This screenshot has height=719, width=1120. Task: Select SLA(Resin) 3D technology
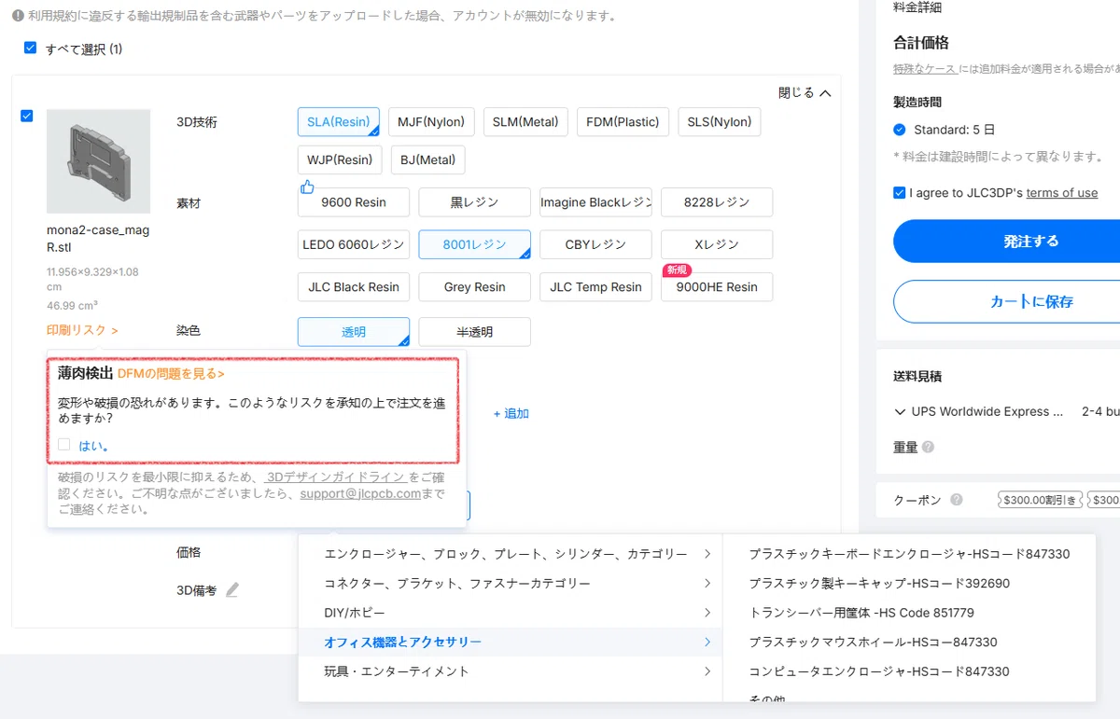[339, 122]
